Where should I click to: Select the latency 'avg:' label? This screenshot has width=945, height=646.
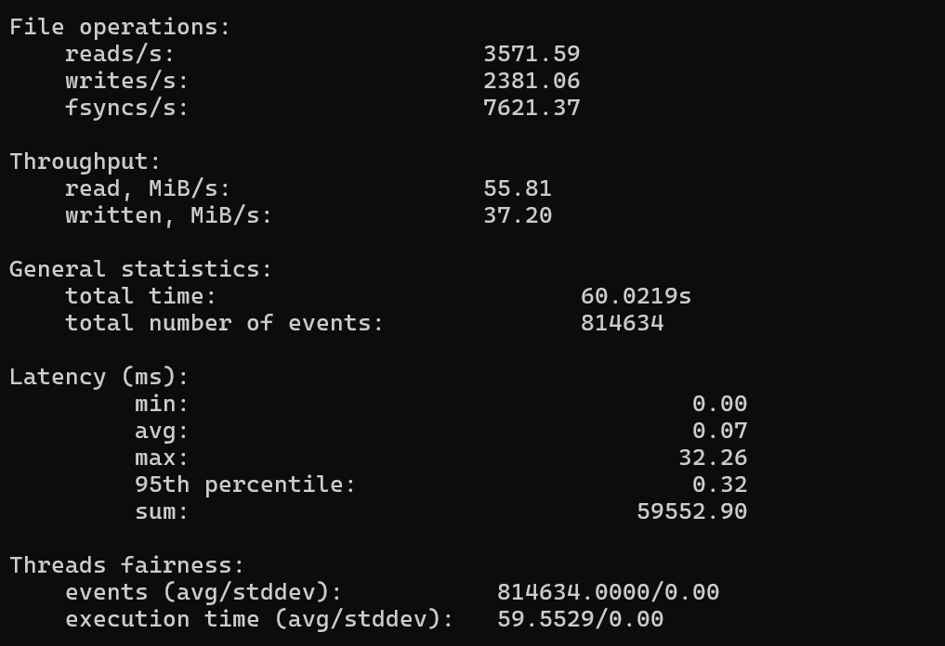tap(162, 431)
